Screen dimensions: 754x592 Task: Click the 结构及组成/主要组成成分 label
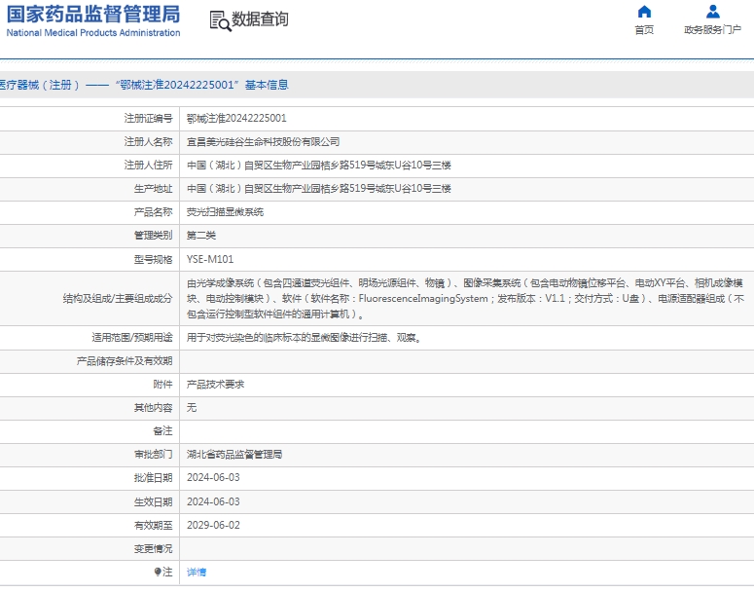(x=118, y=298)
